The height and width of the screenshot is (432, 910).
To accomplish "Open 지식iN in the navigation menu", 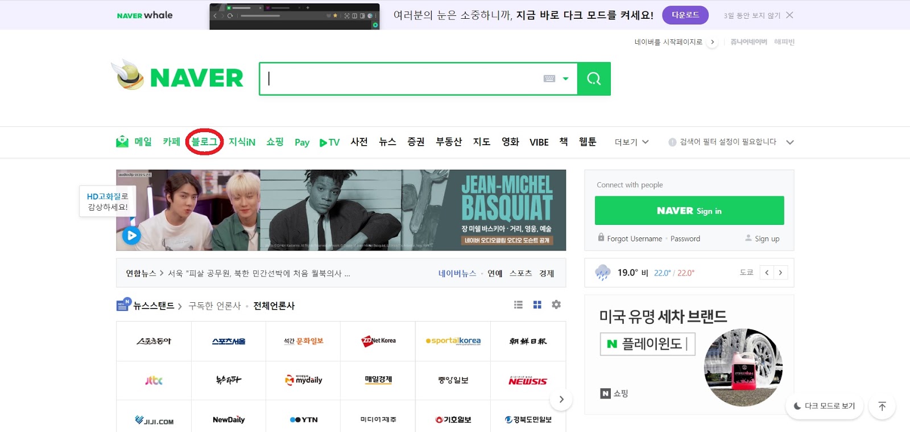I will [x=242, y=142].
